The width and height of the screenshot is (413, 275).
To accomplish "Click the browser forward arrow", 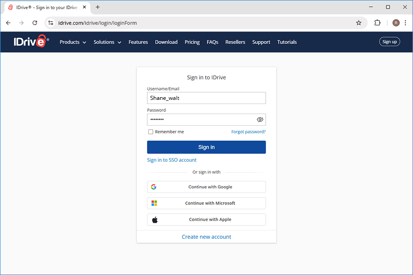I will (x=21, y=23).
